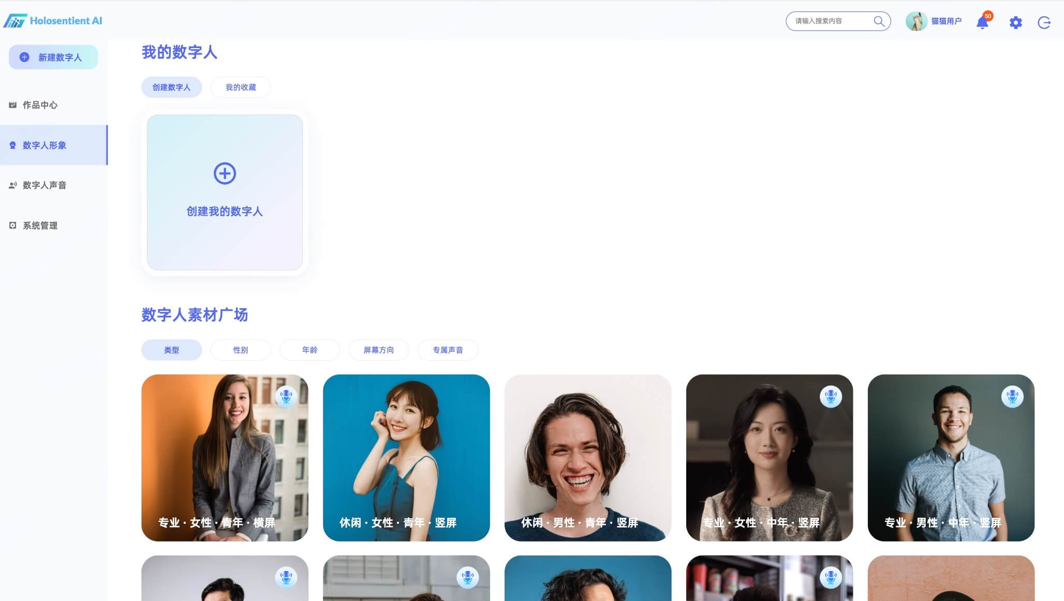Screen dimensions: 1064x601
Task: Click the logout arrow icon
Action: [1044, 22]
